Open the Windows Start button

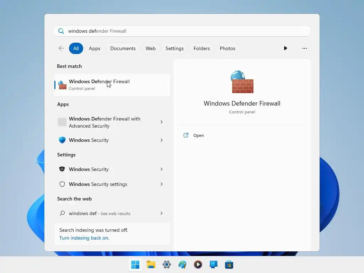coord(135,264)
